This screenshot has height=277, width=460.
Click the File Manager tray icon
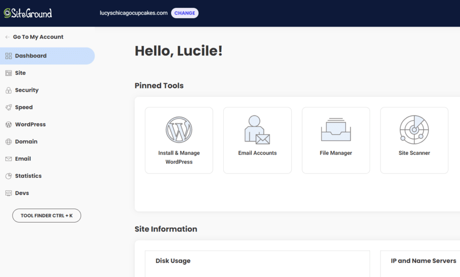coord(336,130)
